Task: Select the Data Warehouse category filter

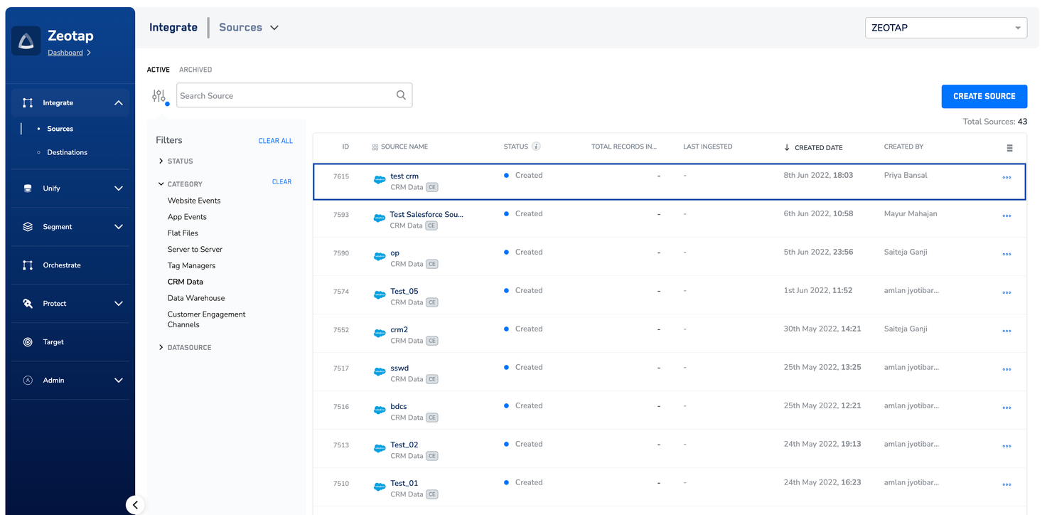Action: coord(196,298)
